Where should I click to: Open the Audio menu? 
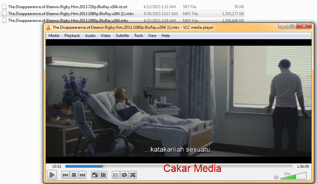click(x=90, y=36)
